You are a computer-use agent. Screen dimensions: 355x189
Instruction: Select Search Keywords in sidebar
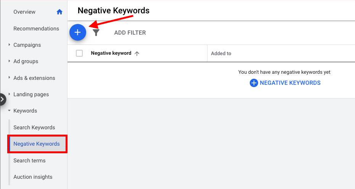tap(34, 127)
